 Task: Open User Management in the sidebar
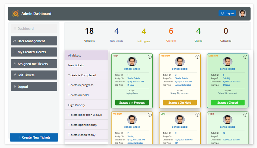click(x=34, y=41)
